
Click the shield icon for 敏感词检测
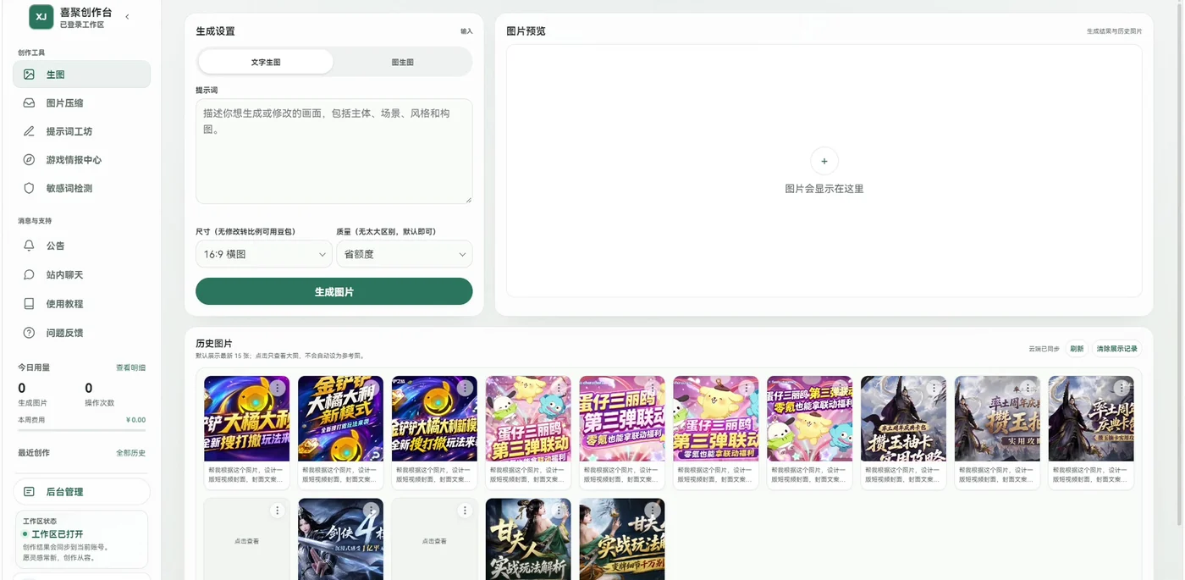point(29,188)
